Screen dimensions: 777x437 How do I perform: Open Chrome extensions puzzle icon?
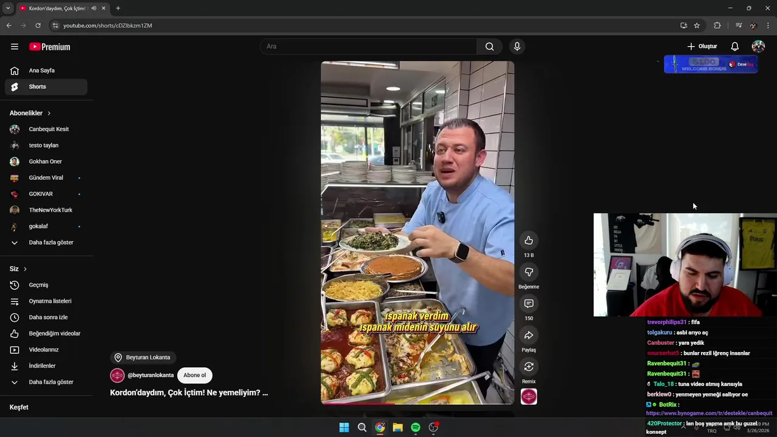coord(718,25)
